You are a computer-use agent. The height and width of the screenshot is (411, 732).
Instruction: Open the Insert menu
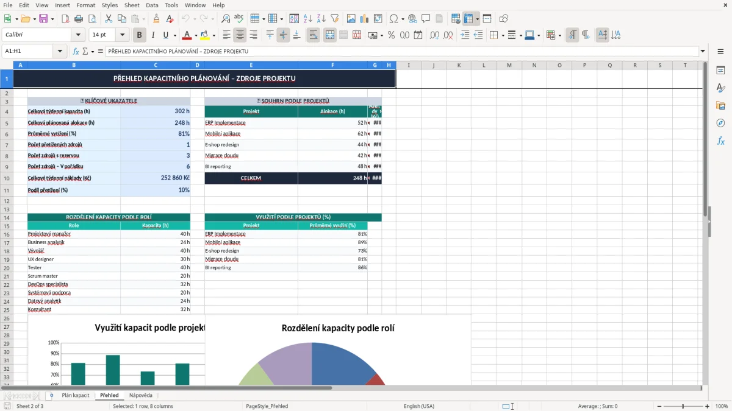click(x=62, y=5)
